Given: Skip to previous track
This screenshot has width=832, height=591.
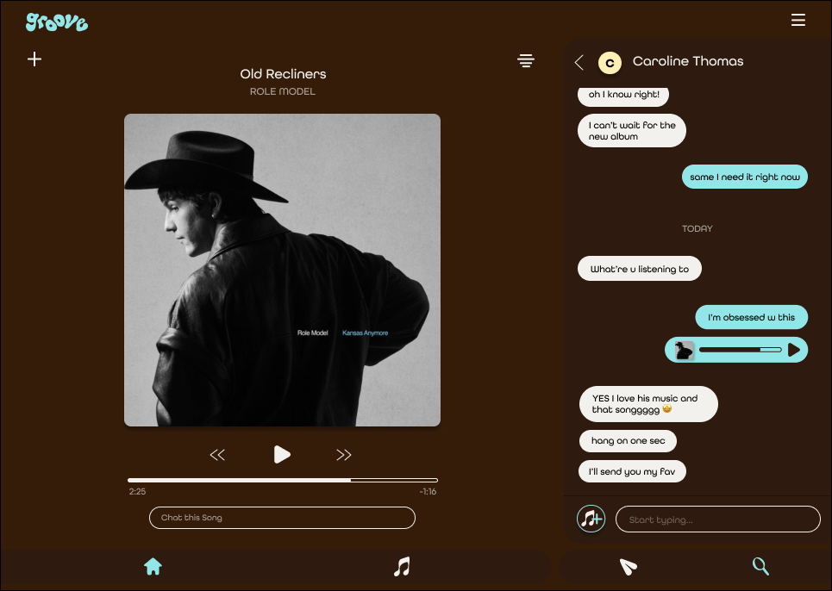Looking at the screenshot, I should click(217, 455).
